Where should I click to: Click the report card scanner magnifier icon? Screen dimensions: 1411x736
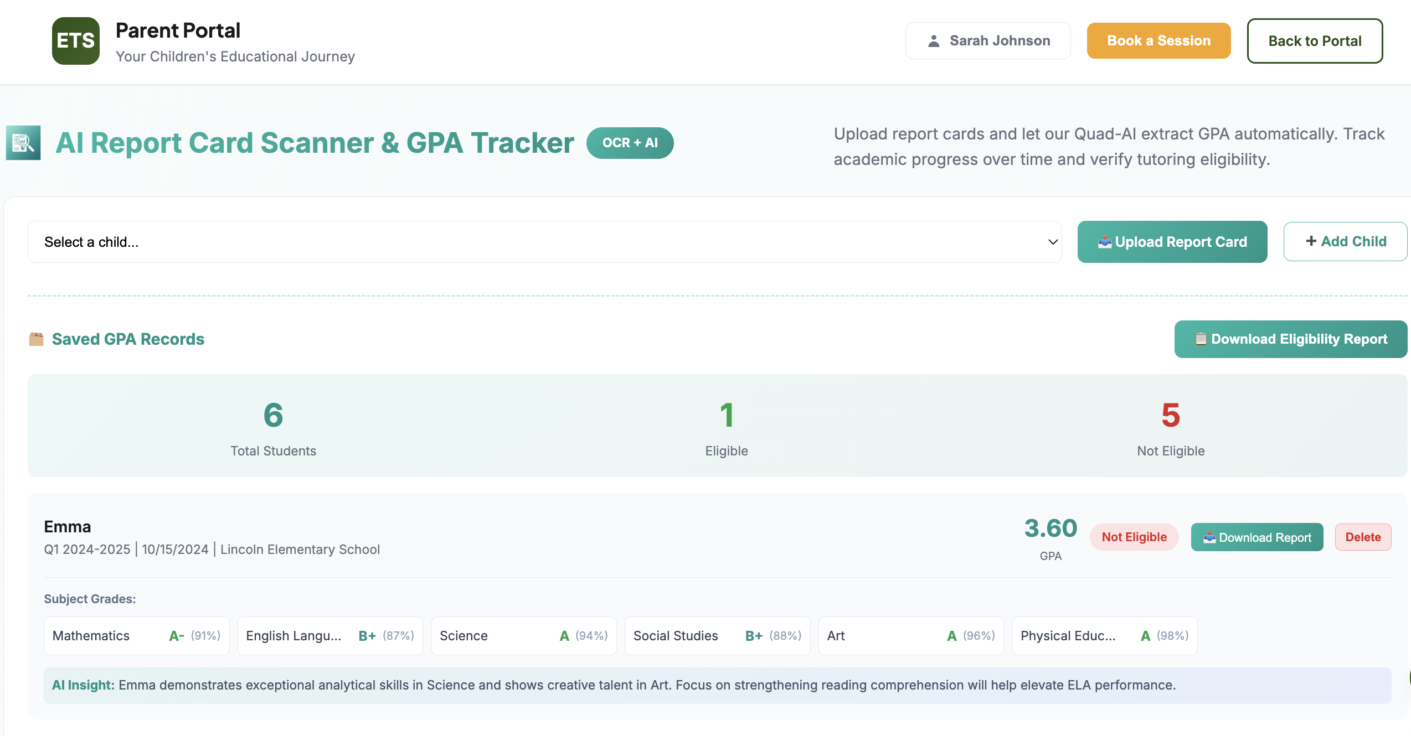click(x=23, y=143)
